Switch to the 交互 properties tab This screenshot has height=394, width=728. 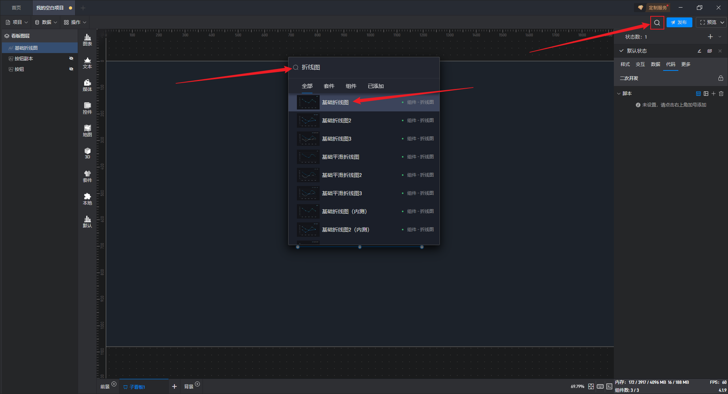coord(640,64)
